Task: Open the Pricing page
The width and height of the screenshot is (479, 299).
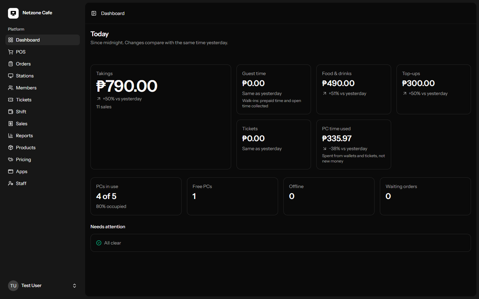Action: point(43,159)
